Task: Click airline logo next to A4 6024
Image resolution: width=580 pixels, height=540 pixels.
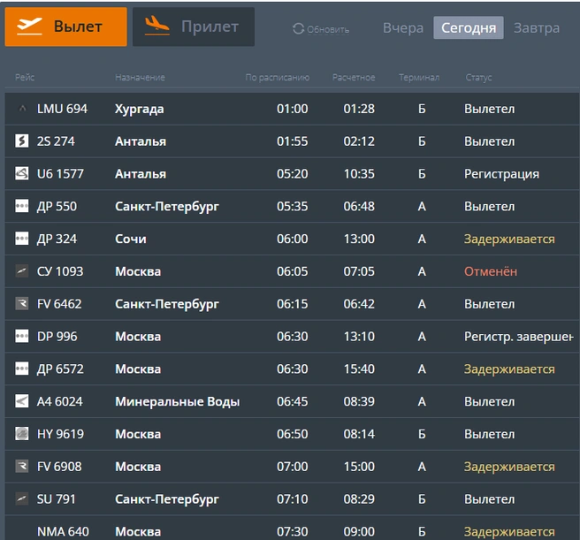Action: click(x=22, y=401)
